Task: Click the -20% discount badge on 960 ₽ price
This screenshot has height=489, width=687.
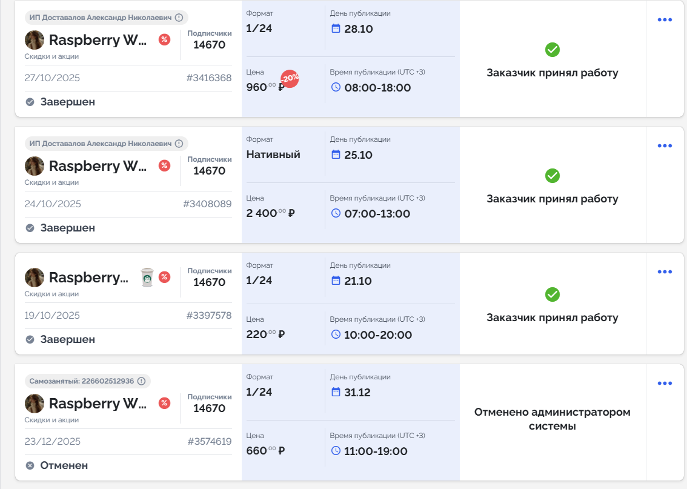Action: coord(290,78)
